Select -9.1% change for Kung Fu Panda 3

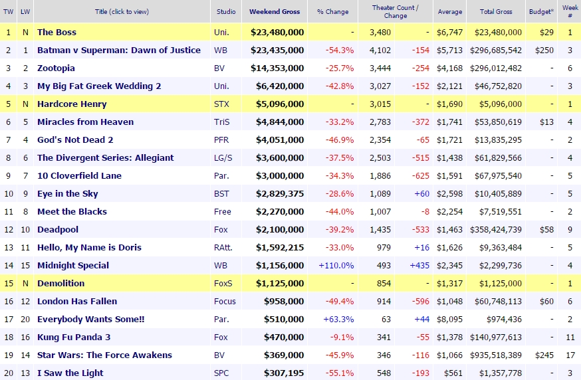[x=342, y=337]
